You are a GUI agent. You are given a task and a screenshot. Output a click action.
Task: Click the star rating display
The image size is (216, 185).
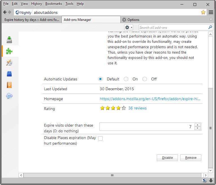(113, 108)
